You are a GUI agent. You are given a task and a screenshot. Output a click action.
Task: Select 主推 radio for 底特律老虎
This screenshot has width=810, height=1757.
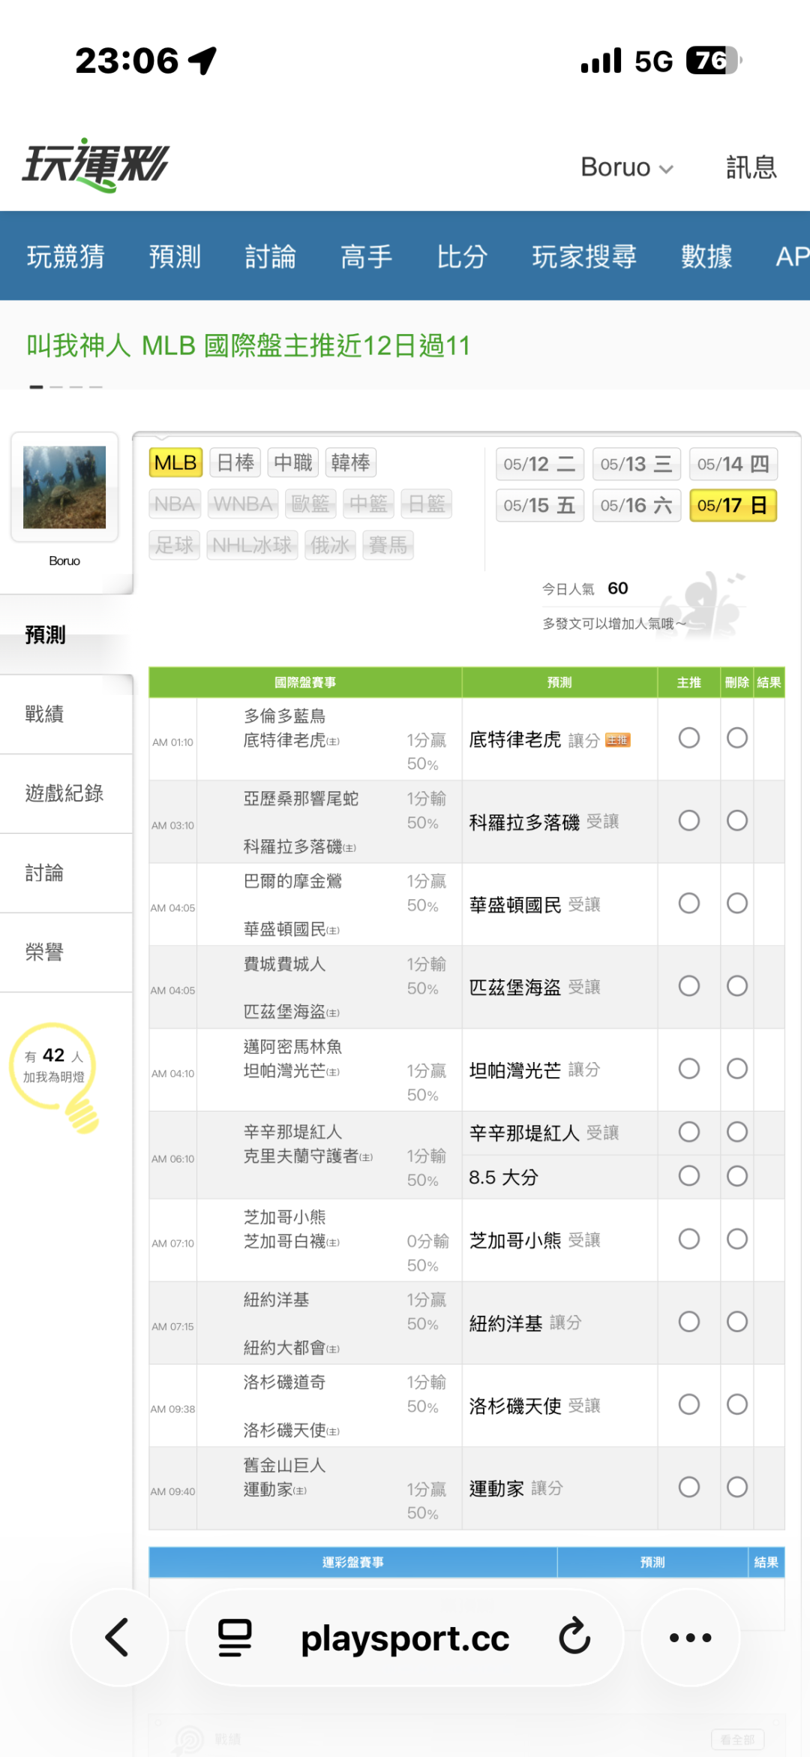[688, 738]
